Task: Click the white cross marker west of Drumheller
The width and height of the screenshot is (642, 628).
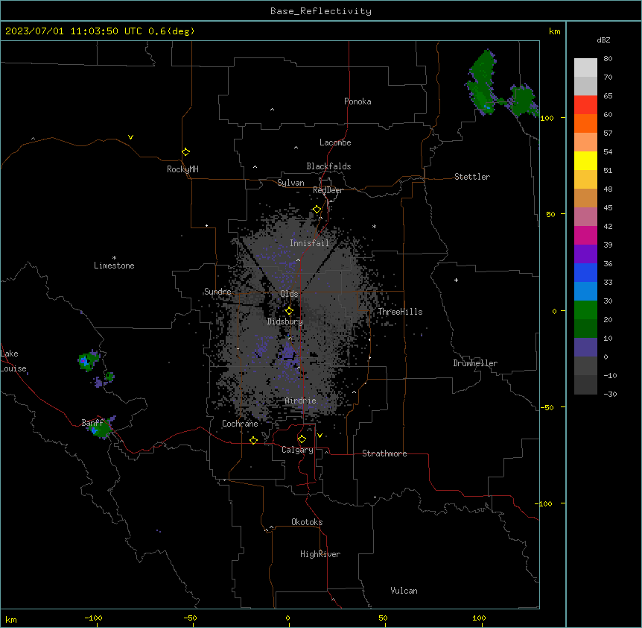Action: tap(456, 280)
